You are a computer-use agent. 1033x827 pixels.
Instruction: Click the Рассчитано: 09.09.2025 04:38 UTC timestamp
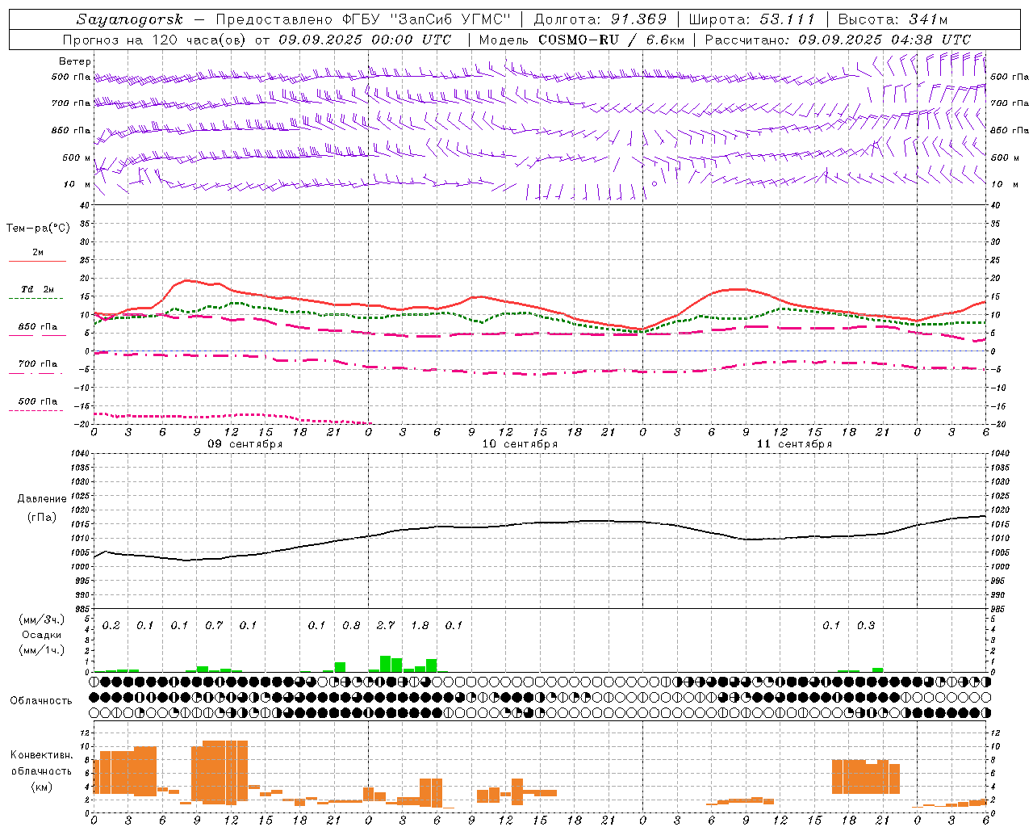[x=838, y=40]
